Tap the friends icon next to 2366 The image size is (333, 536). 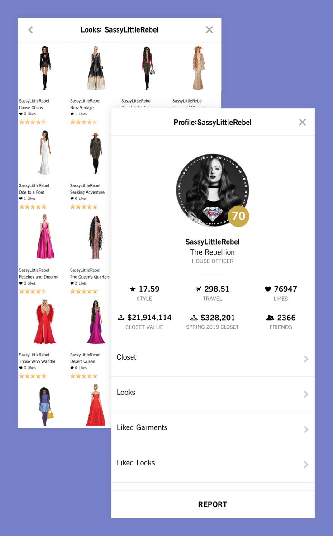(270, 318)
